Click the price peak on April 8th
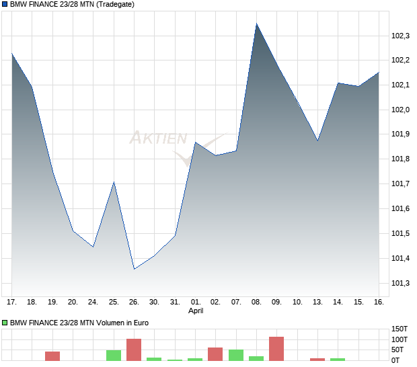The width and height of the screenshot is (417, 367). (x=256, y=24)
